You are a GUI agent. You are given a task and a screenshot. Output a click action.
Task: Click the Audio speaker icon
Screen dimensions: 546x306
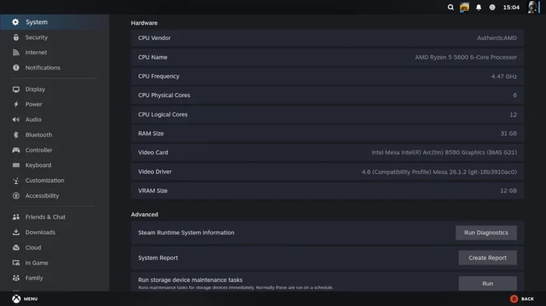click(x=16, y=119)
